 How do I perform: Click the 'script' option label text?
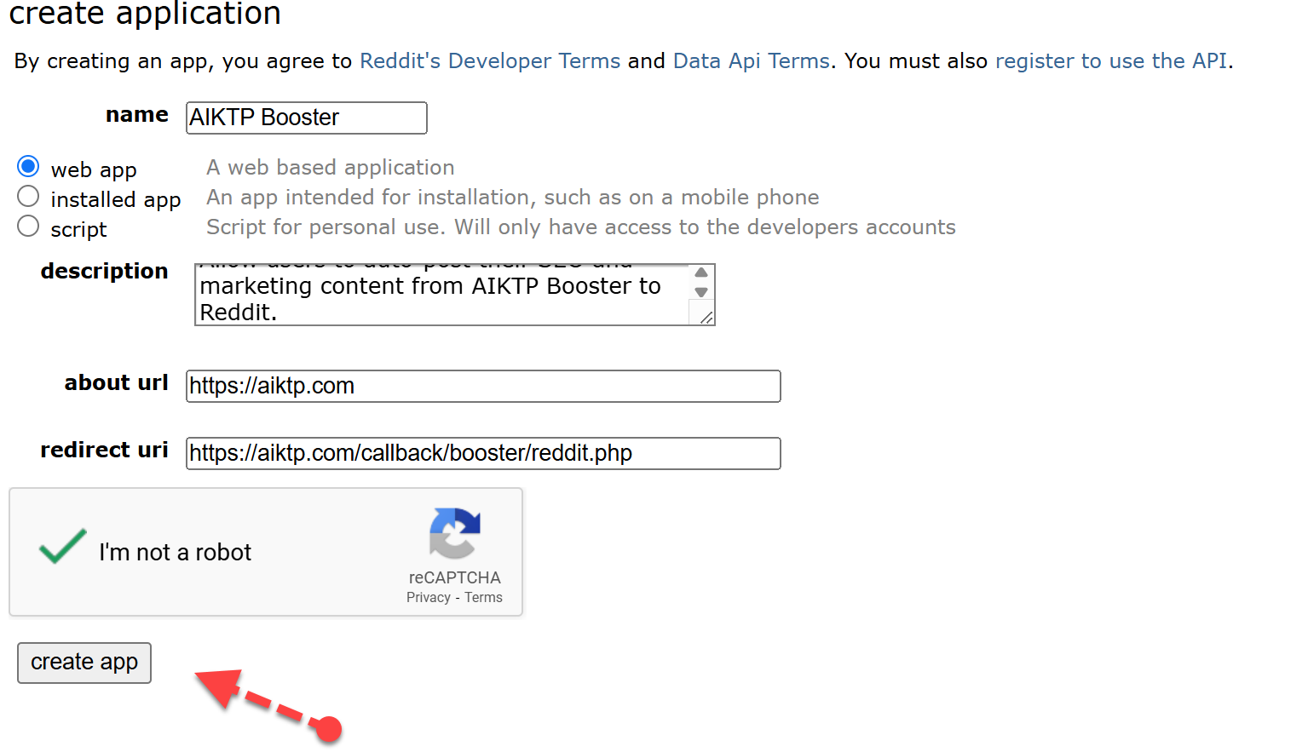(x=78, y=230)
